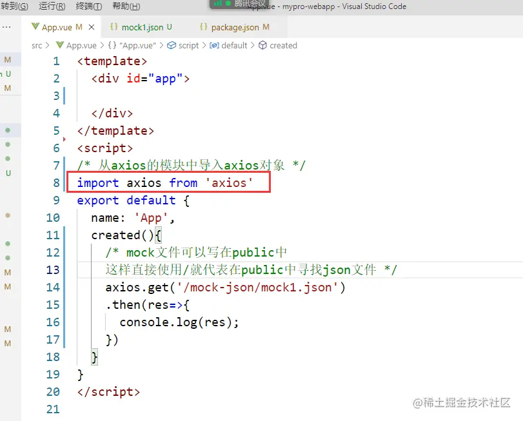Select default in the breadcrumb
This screenshot has width=523, height=421.
tap(234, 45)
